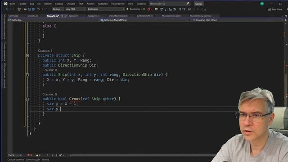Click the Save All icon
Screen dimensions: 288x162
33,9
